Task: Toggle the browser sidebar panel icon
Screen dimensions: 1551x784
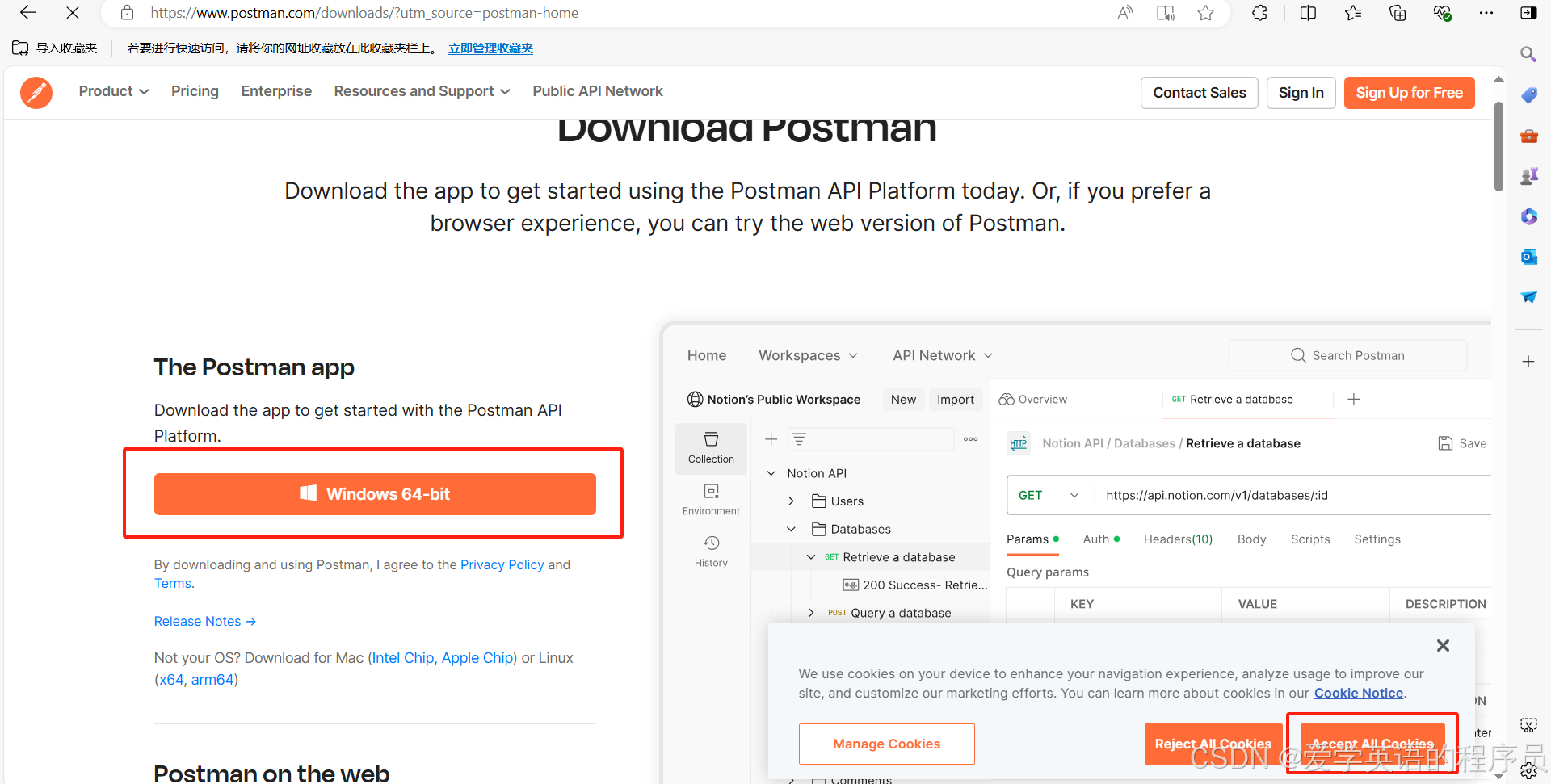Action: [1528, 13]
